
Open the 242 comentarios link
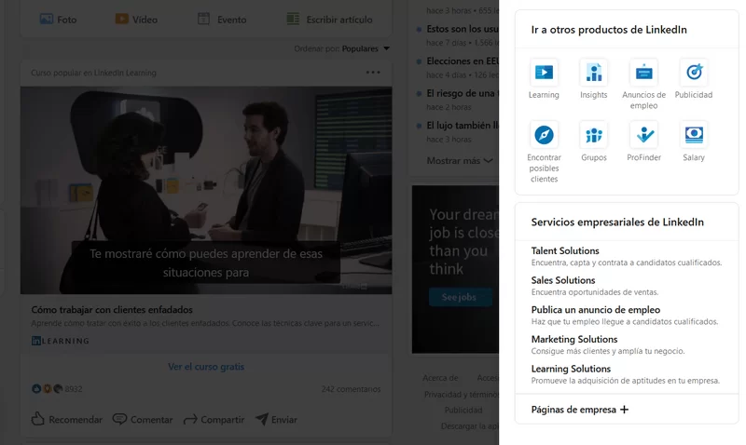pyautogui.click(x=352, y=389)
